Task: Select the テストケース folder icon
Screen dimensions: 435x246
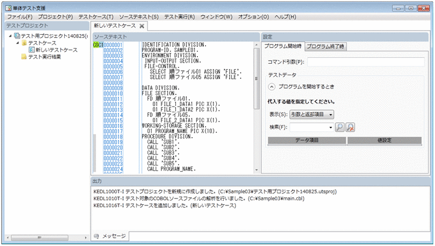Action: [x=24, y=43]
